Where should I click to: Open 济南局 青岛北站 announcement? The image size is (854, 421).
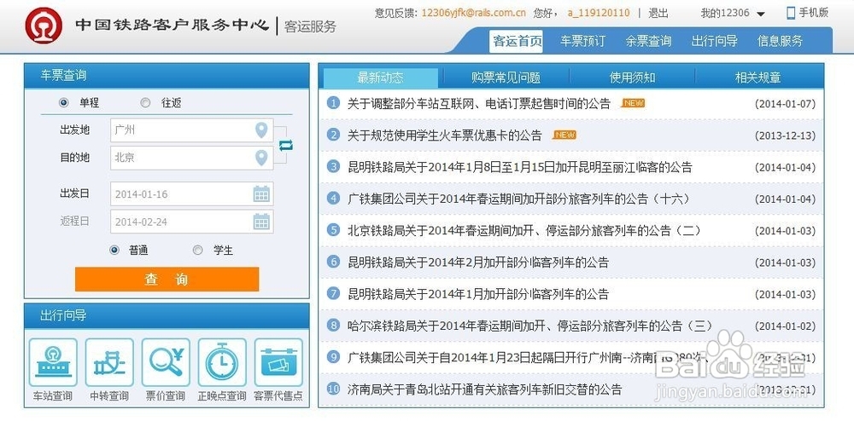pyautogui.click(x=485, y=389)
